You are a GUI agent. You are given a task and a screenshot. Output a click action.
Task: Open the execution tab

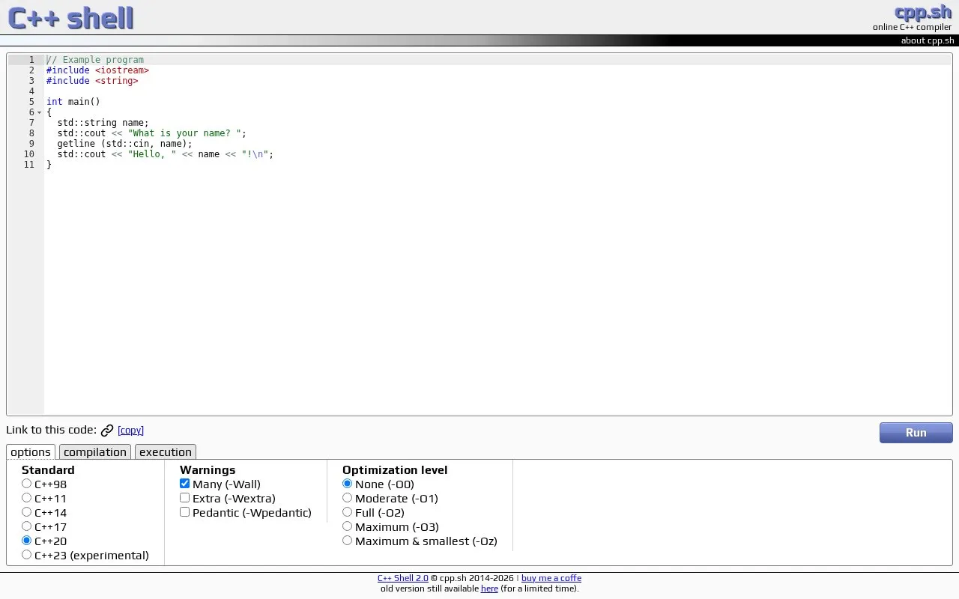(x=166, y=452)
